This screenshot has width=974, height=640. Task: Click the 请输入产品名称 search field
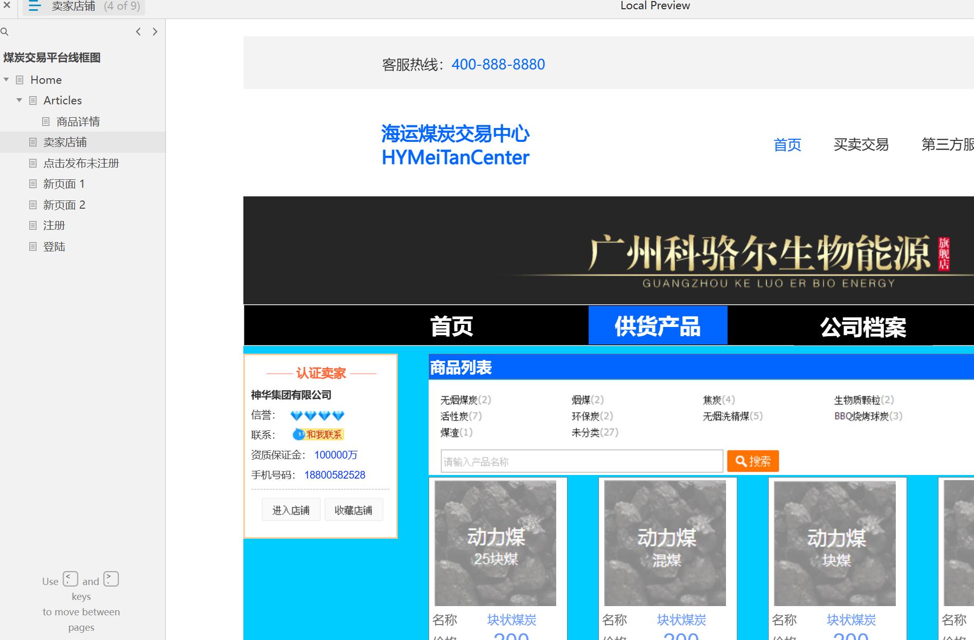pyautogui.click(x=582, y=461)
